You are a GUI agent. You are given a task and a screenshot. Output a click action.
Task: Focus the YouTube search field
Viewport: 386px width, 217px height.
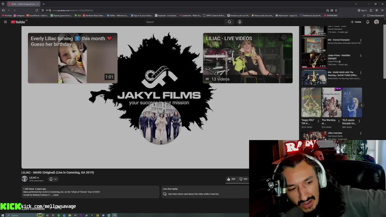[185, 22]
